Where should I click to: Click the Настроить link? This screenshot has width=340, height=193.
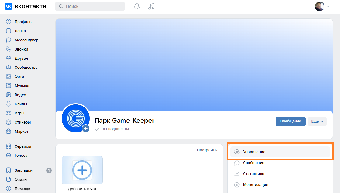point(207,150)
